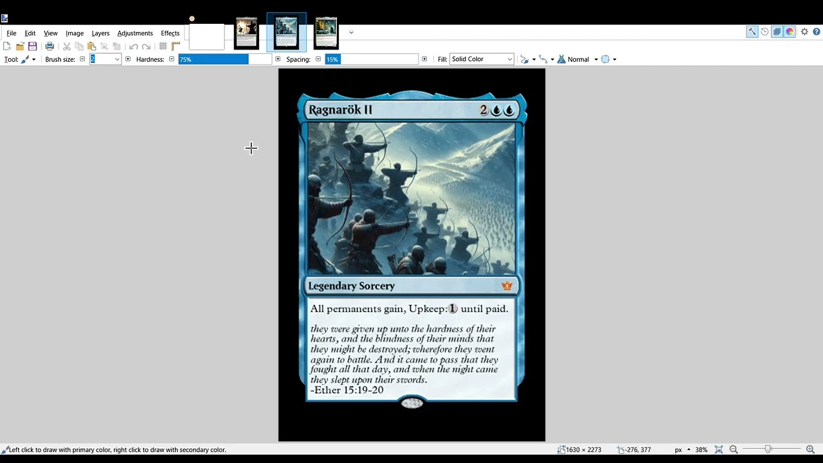Image resolution: width=823 pixels, height=463 pixels.
Task: Expand the image list chevron
Action: click(351, 32)
